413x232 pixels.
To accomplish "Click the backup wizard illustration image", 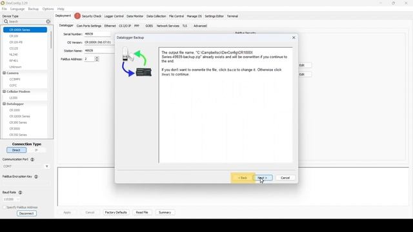I will [x=137, y=62].
